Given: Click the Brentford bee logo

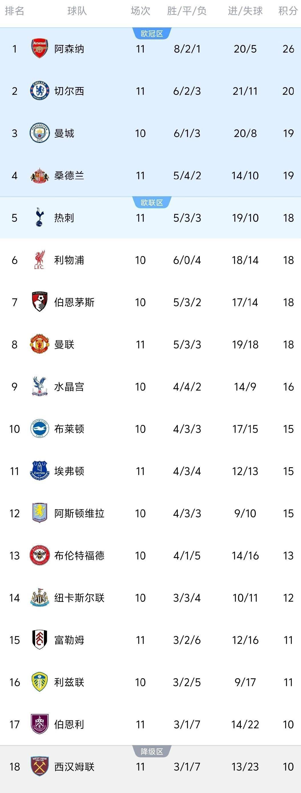Looking at the screenshot, I should 39,555.
